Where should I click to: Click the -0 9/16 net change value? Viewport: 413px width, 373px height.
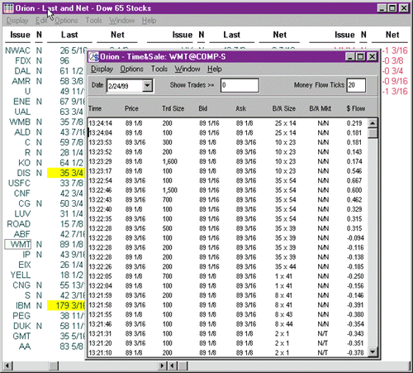tap(395, 81)
